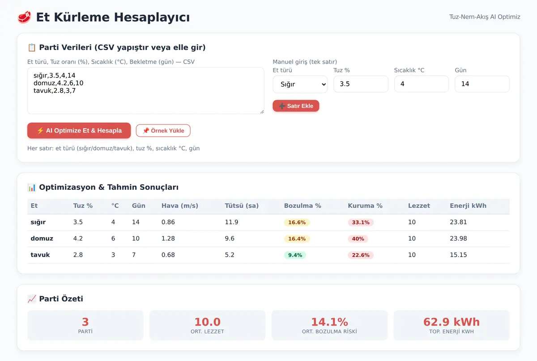This screenshot has height=361, width=537.
Task: Click the Kuruma % column header
Action: click(x=365, y=206)
